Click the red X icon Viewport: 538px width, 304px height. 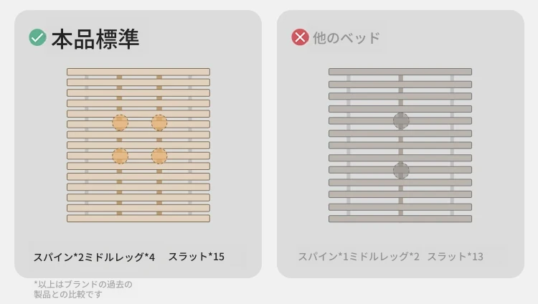[x=300, y=37]
